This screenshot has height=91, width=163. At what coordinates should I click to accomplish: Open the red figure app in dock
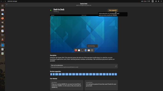2,39
